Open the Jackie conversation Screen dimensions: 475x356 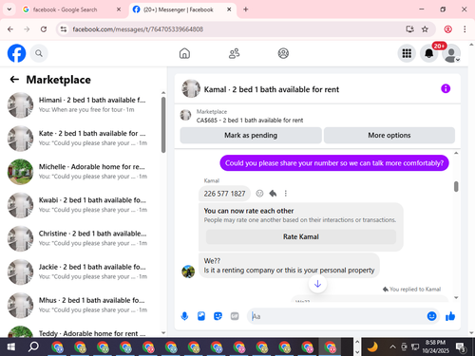coord(83,272)
